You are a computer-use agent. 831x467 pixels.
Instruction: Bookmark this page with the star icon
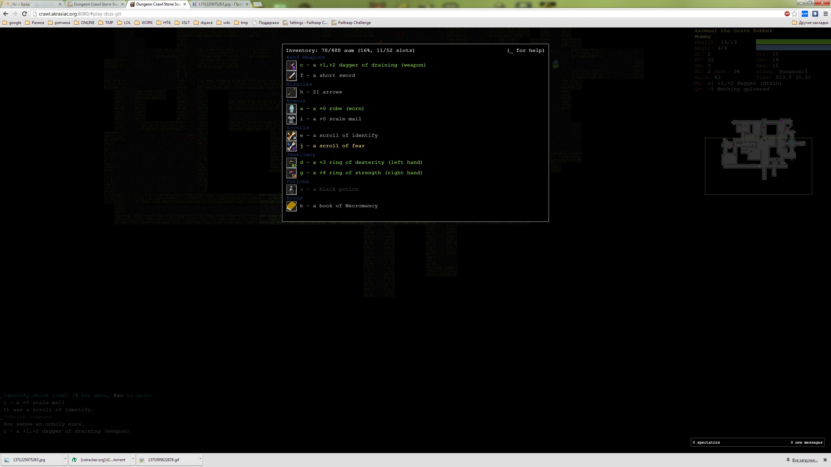(x=794, y=14)
